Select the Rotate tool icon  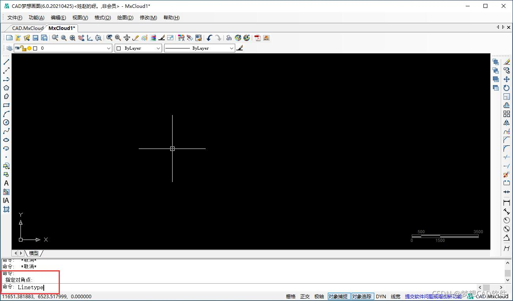point(507,88)
